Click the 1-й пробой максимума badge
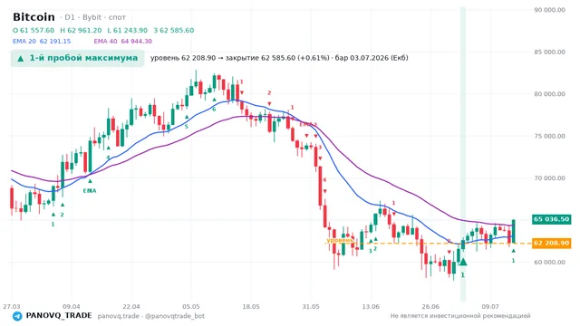 click(77, 58)
